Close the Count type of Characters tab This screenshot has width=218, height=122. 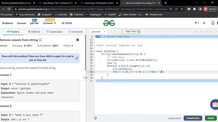coord(117,3)
